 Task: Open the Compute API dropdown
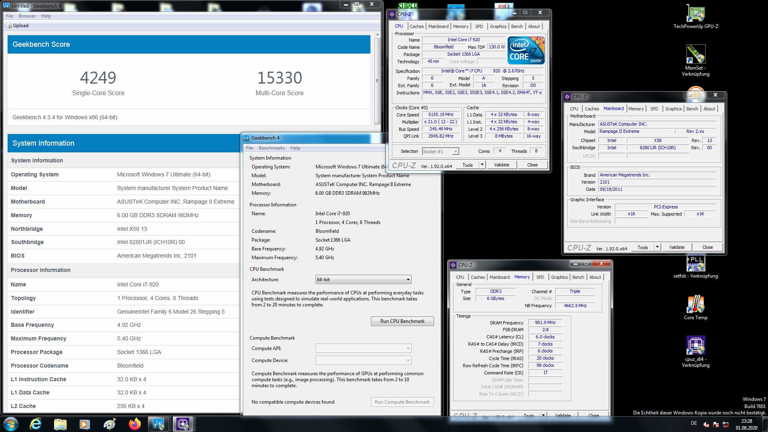363,348
